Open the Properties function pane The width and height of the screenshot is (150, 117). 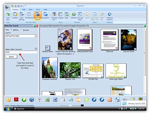[46, 16]
